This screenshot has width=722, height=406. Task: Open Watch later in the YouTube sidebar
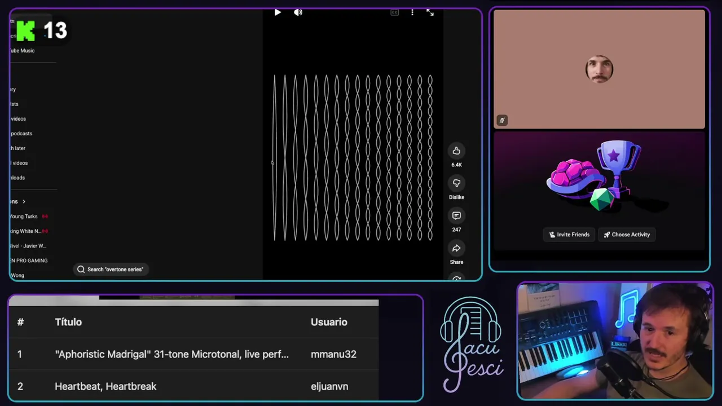[x=17, y=148]
